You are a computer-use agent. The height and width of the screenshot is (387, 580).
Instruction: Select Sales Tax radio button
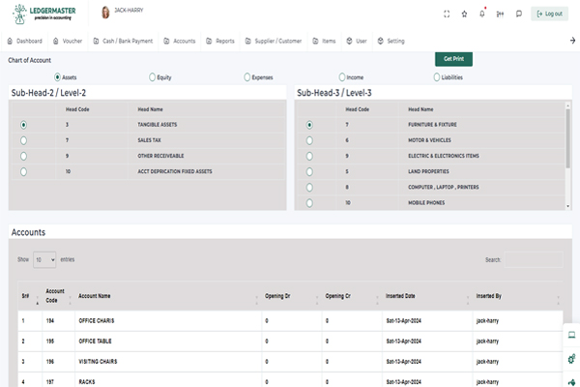(23, 140)
